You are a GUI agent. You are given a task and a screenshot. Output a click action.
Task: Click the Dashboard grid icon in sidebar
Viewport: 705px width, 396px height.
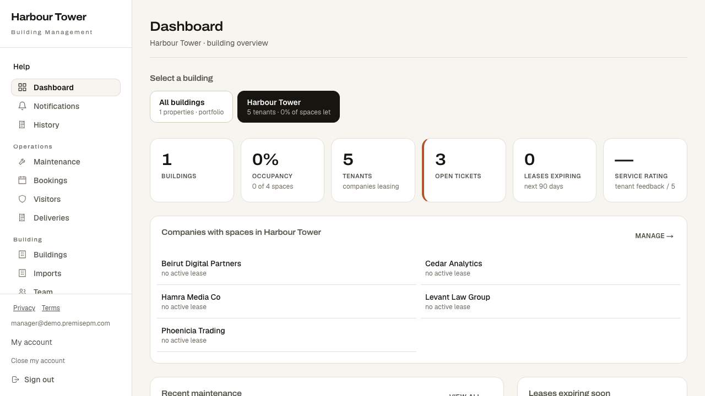[22, 87]
